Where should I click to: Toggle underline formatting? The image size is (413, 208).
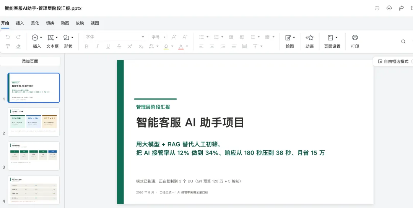(x=108, y=46)
